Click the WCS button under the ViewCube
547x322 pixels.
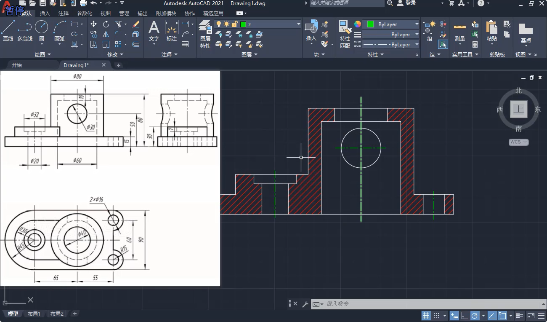[x=518, y=142]
